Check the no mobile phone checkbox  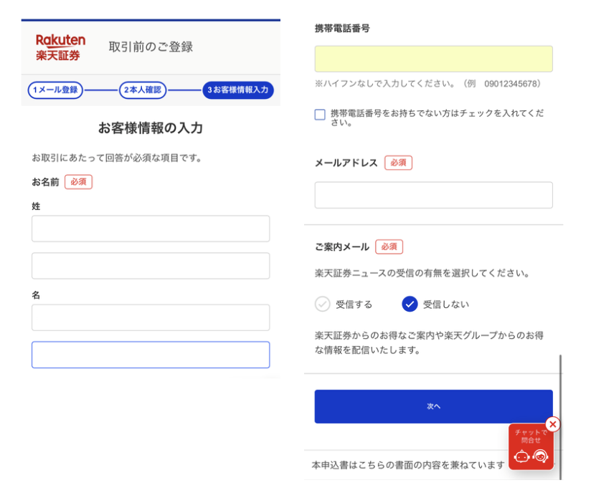tap(320, 115)
